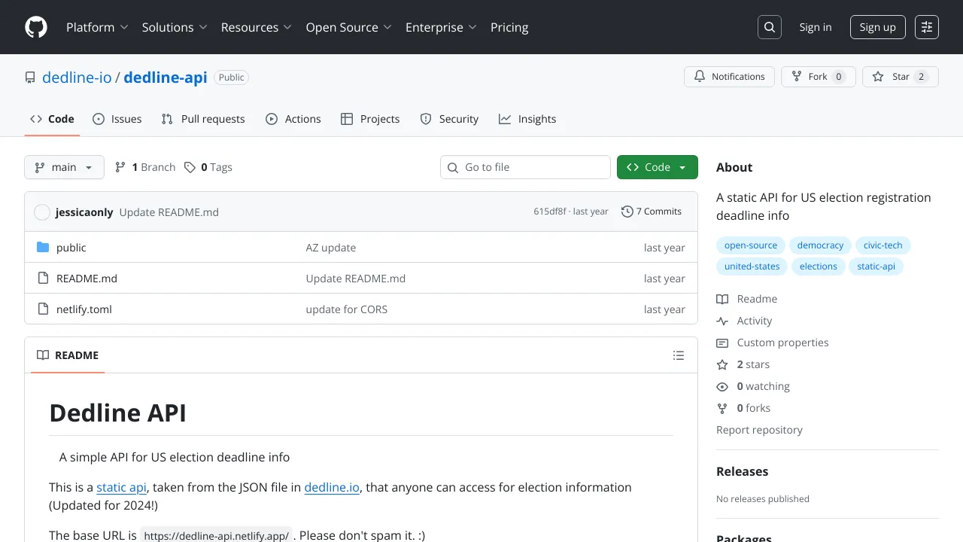Open the Pricing page link
Viewport: 963px width, 542px height.
(x=509, y=27)
